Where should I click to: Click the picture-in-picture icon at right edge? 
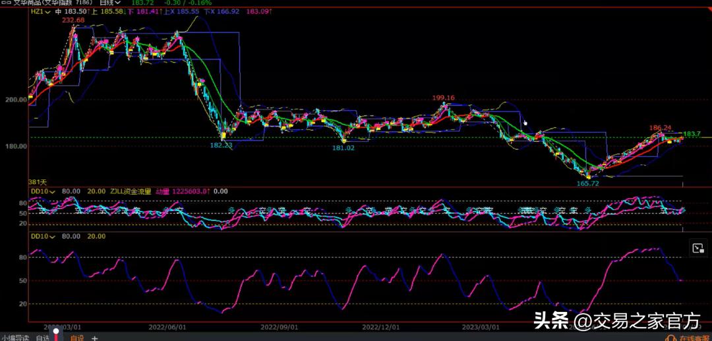(x=697, y=248)
